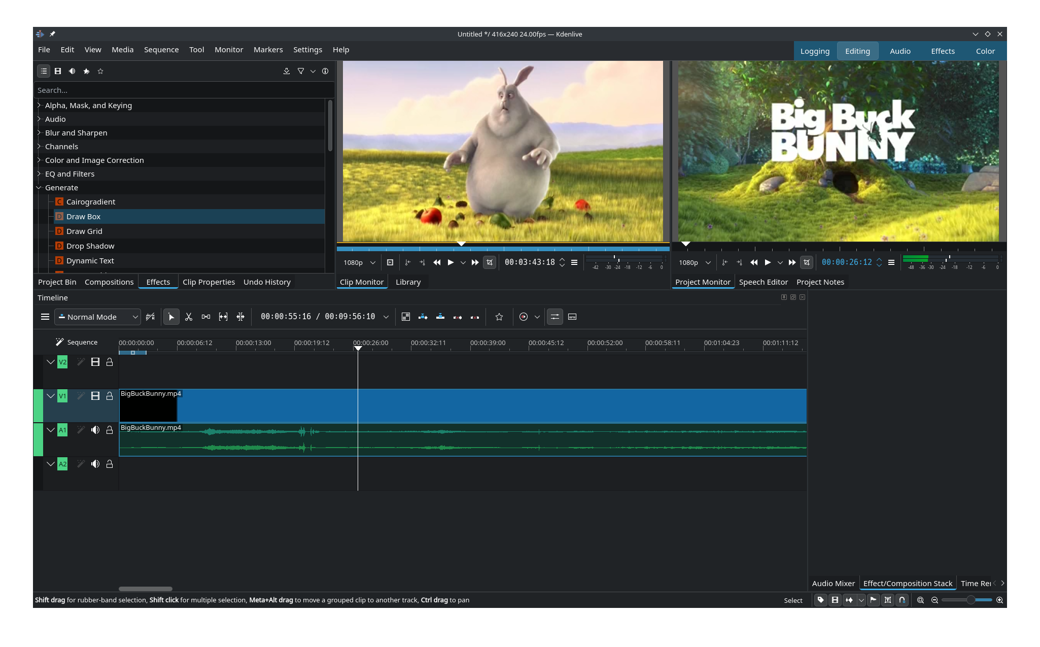Open the Normal Mode dropdown
The image size is (1040, 647).
point(97,317)
